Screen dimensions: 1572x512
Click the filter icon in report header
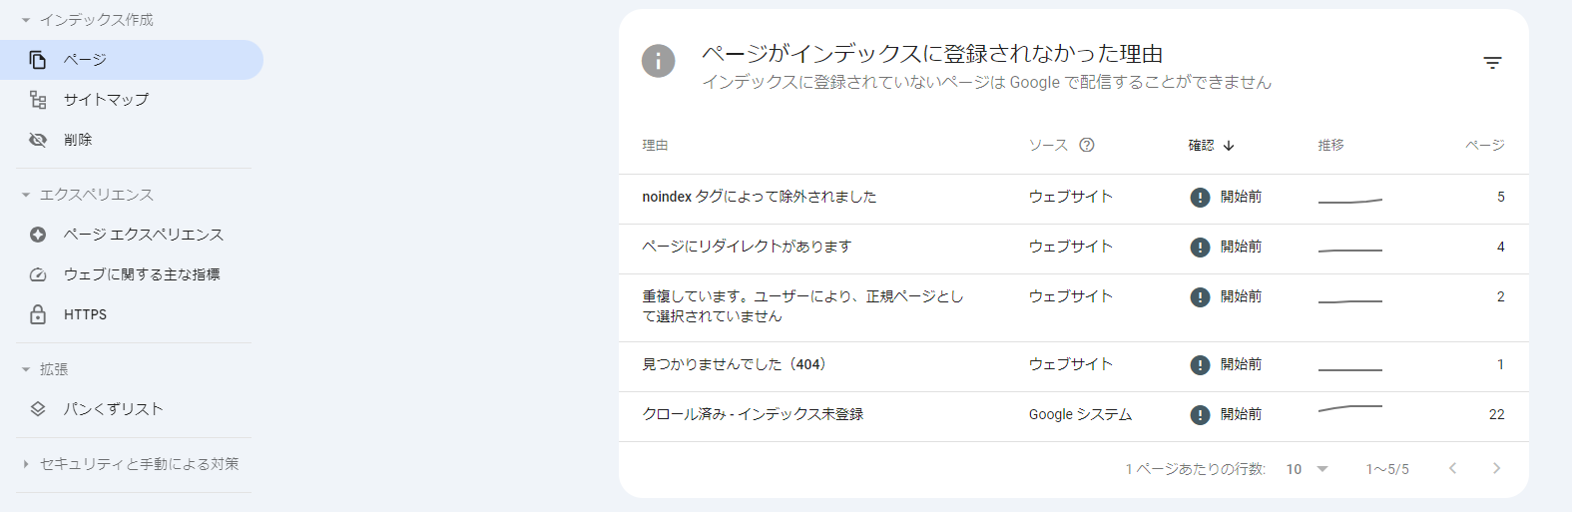click(1492, 63)
